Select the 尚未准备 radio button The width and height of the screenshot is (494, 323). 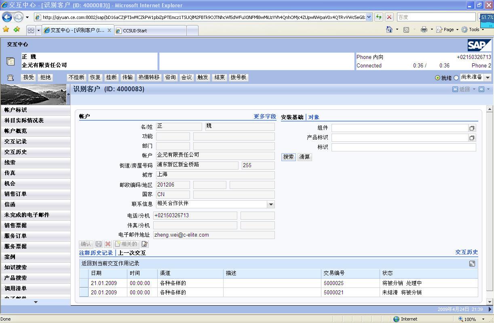(x=456, y=78)
